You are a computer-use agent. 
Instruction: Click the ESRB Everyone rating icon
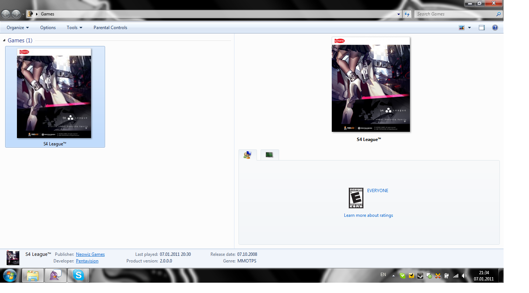coord(356,198)
